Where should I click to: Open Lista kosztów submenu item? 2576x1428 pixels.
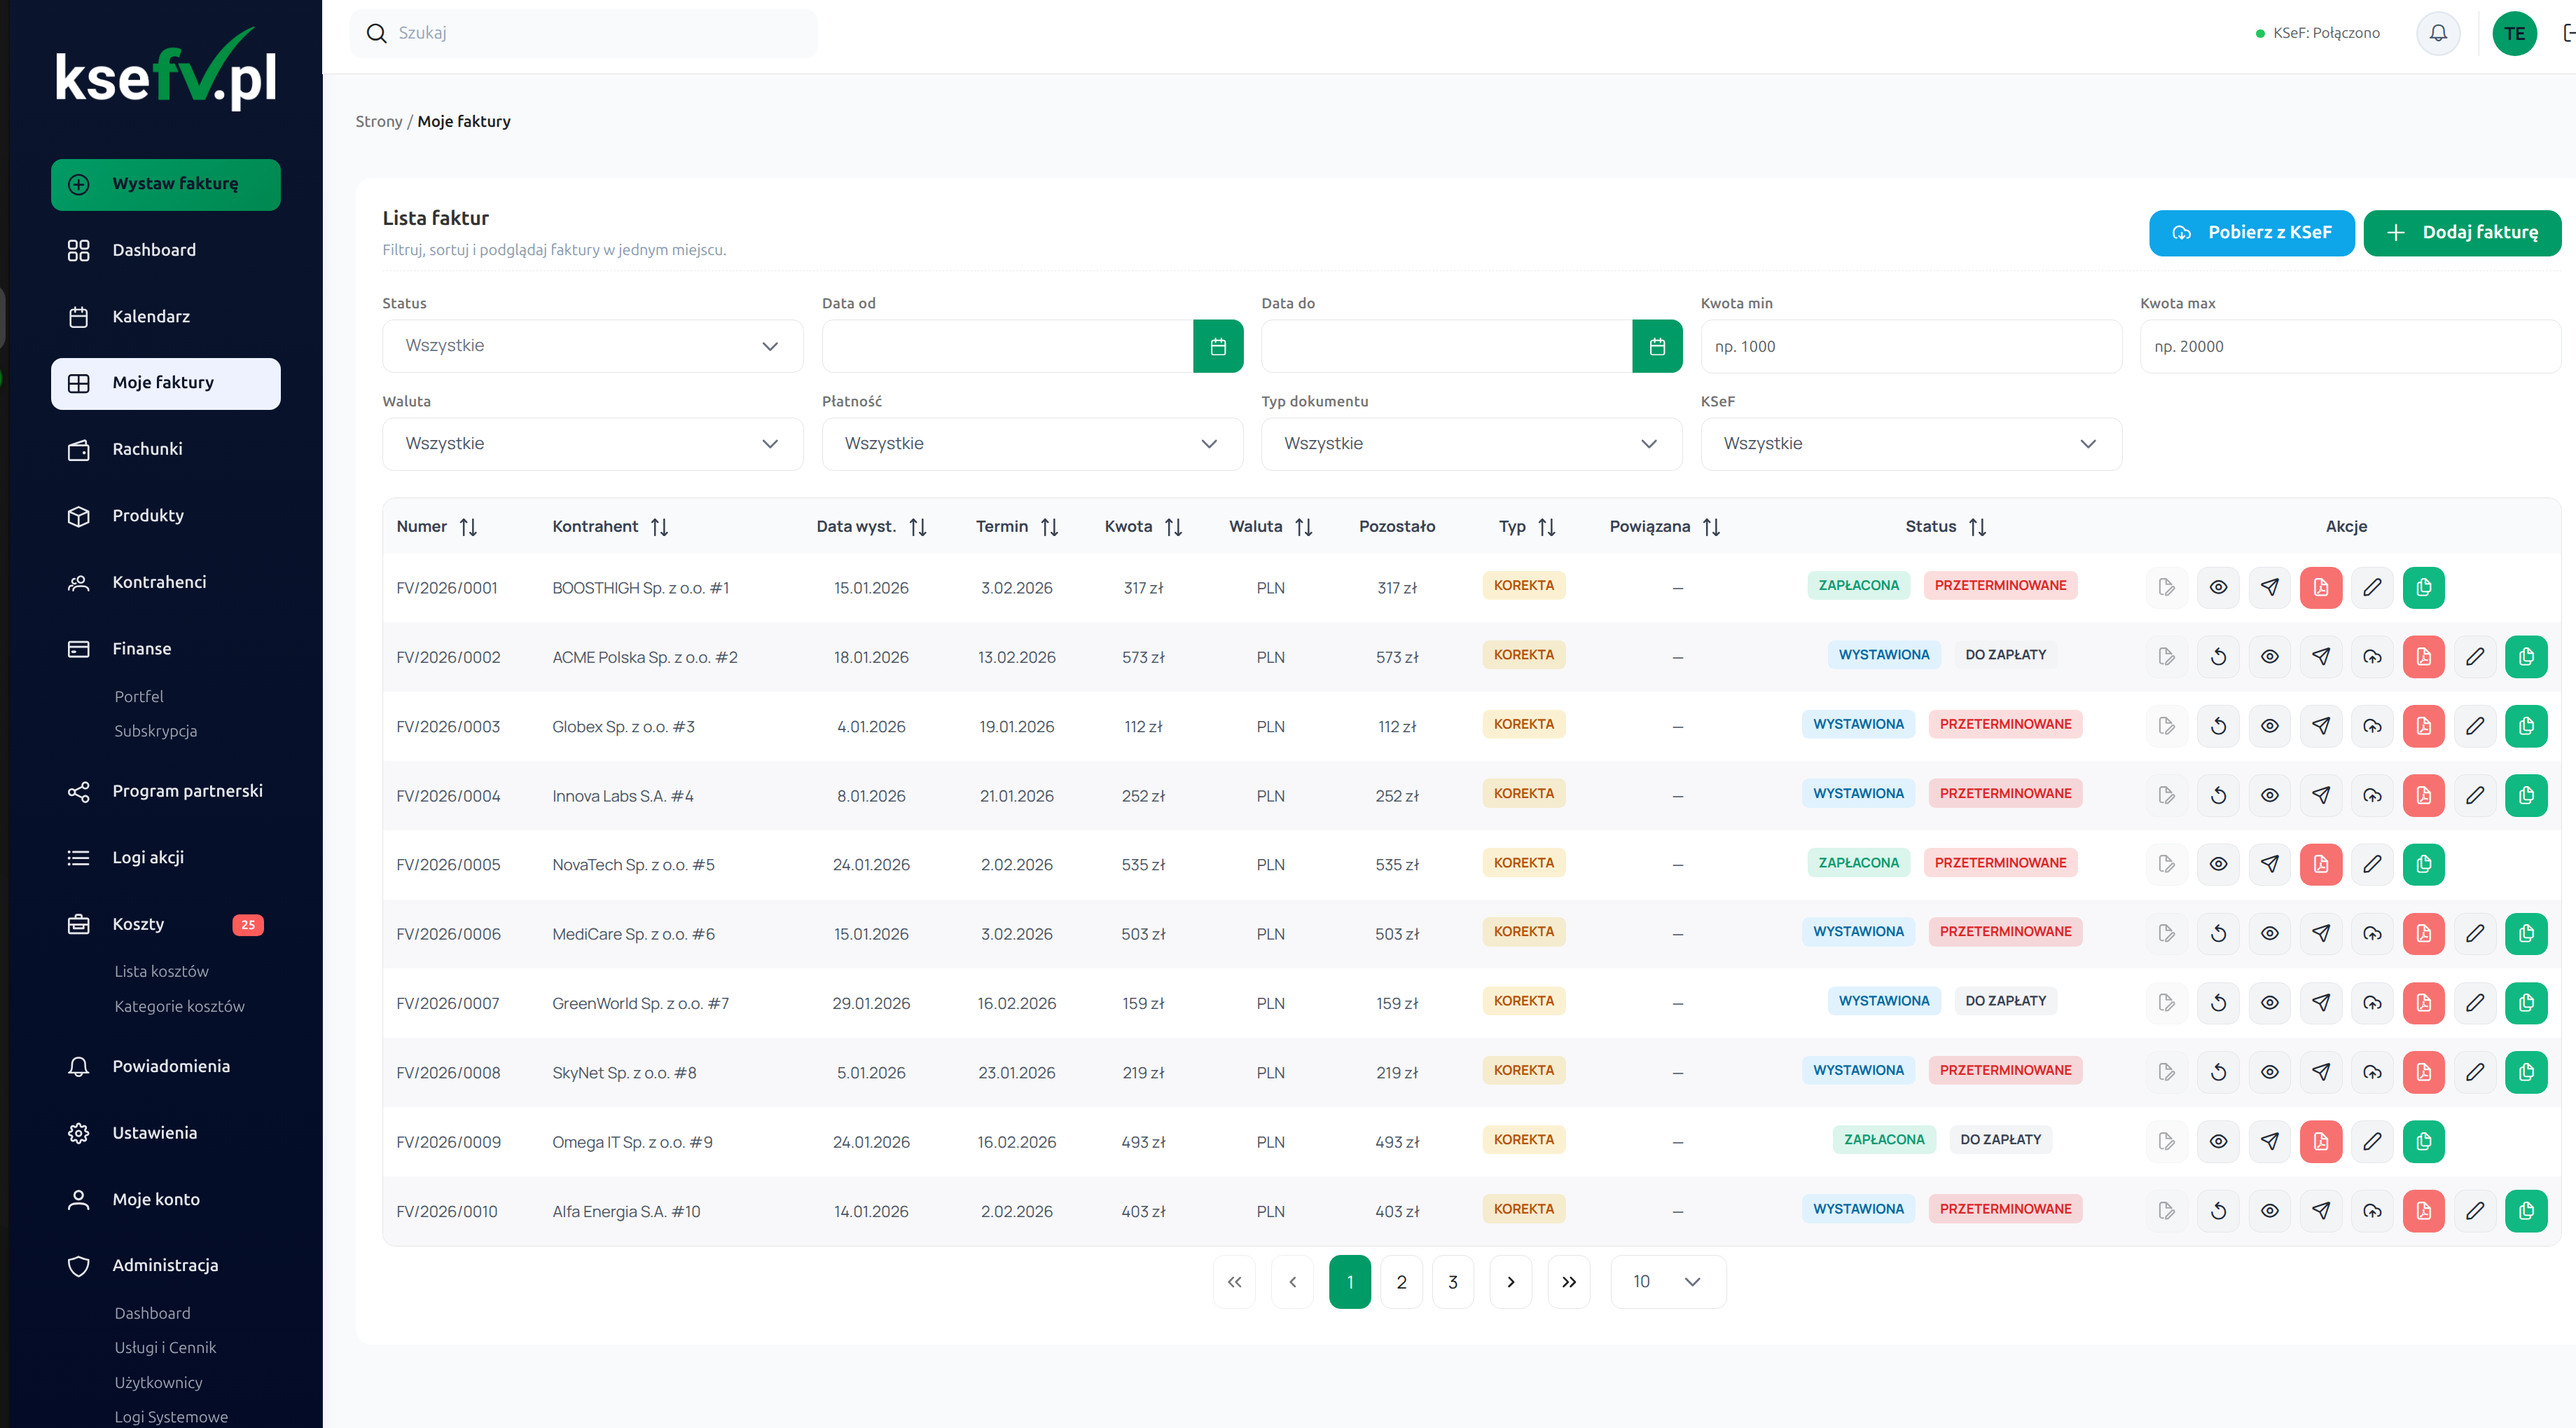tap(161, 972)
